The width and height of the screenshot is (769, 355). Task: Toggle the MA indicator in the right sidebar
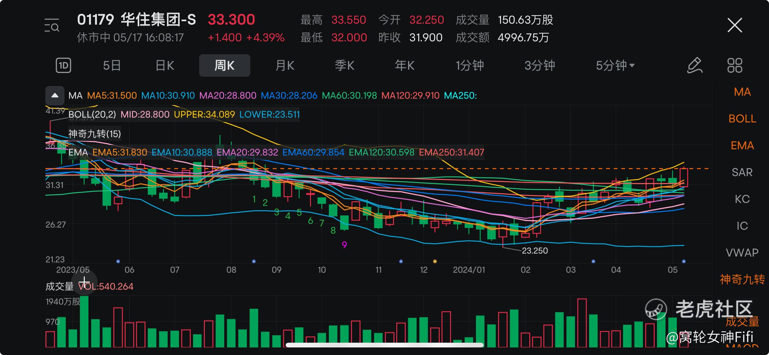pyautogui.click(x=742, y=92)
